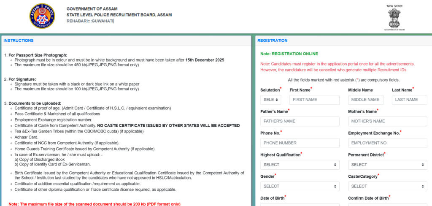Click the State Level Police Recruitment Board title

119,15
